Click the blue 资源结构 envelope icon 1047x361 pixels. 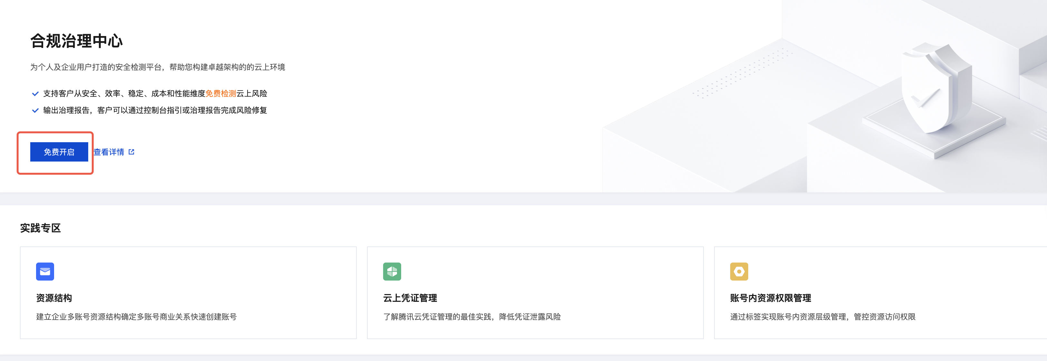tap(45, 271)
